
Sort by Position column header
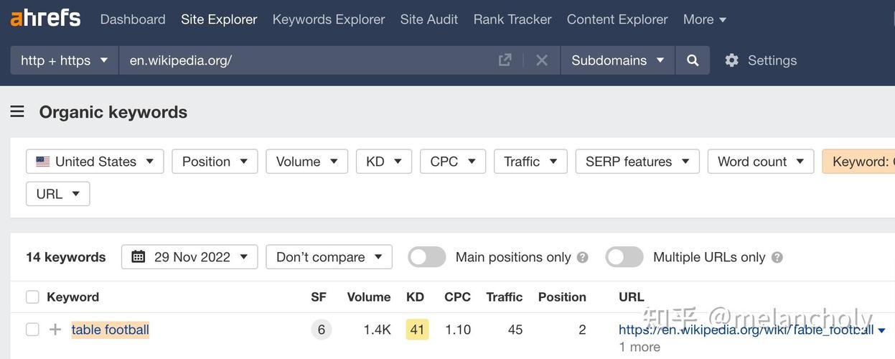pos(562,297)
